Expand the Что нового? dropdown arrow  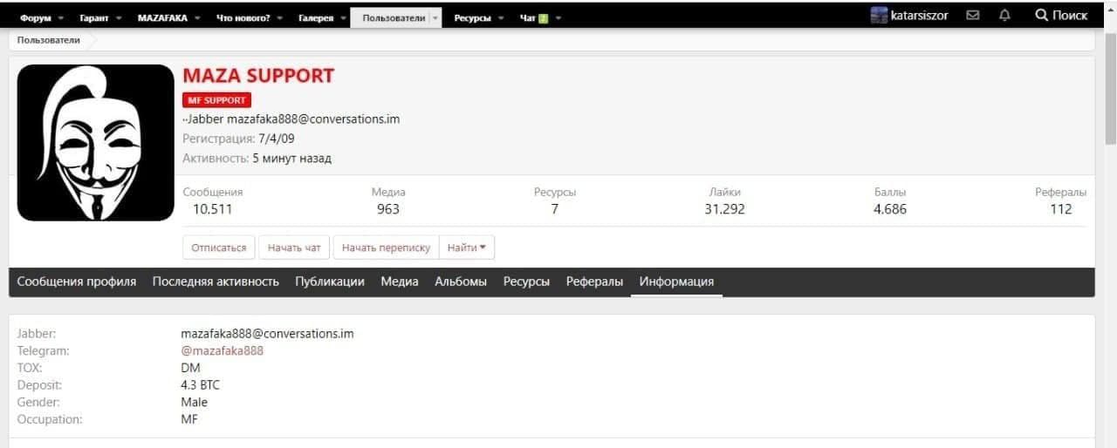pos(280,18)
